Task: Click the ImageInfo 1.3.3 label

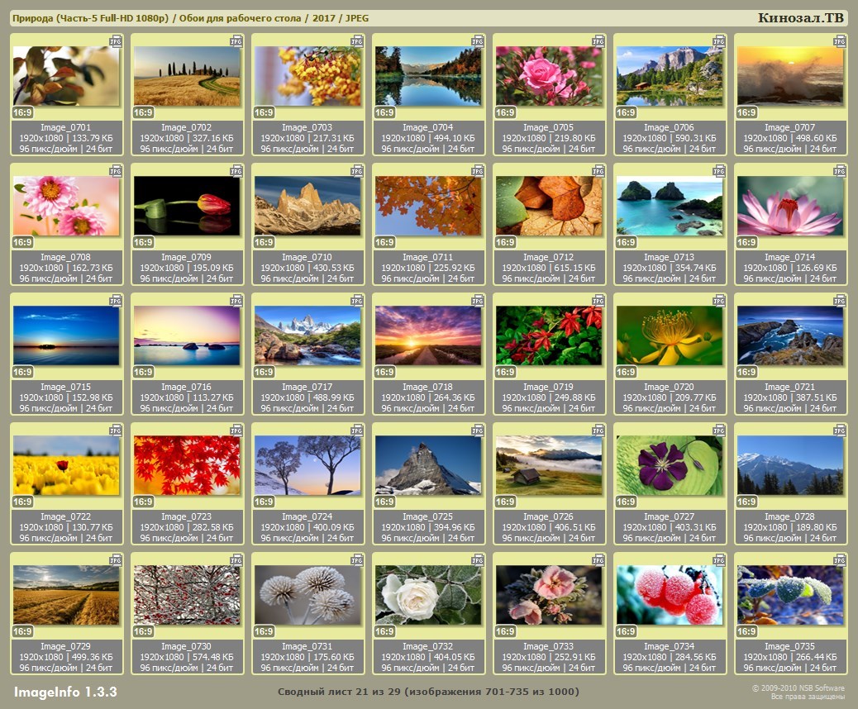Action: (65, 691)
